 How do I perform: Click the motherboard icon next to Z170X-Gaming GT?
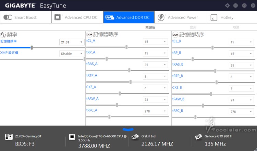tap(9, 137)
